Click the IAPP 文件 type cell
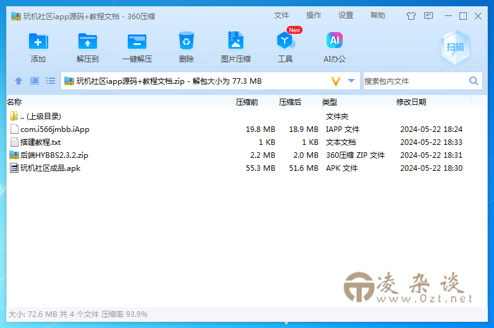 click(343, 129)
